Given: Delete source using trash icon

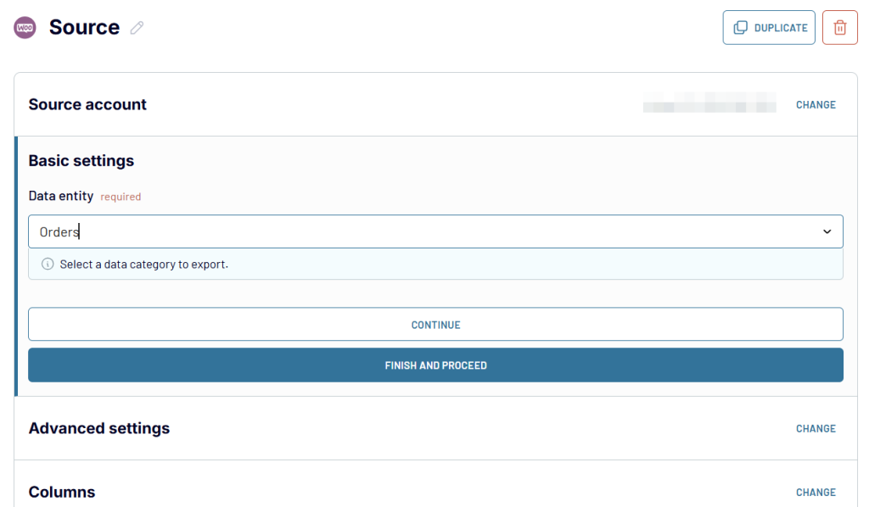Looking at the screenshot, I should click(x=839, y=28).
